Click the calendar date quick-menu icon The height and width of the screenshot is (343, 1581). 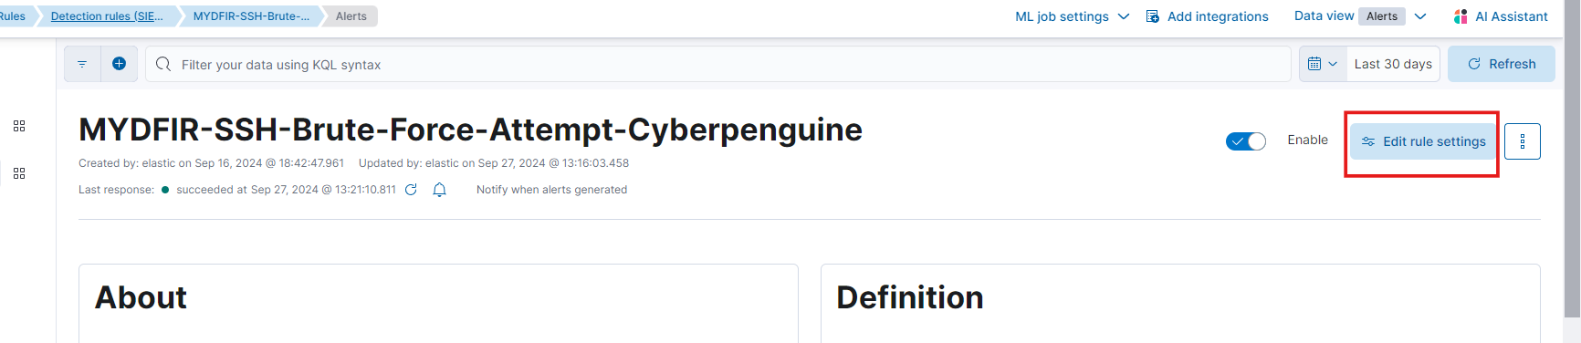(x=1323, y=64)
